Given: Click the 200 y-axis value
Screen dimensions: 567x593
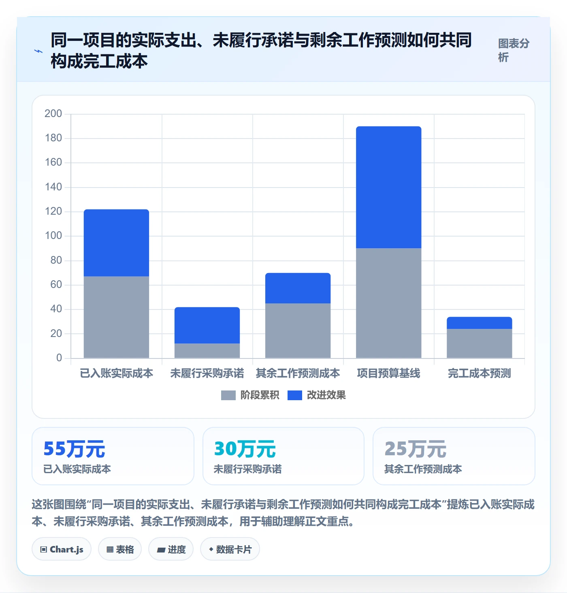Looking at the screenshot, I should pos(53,113).
